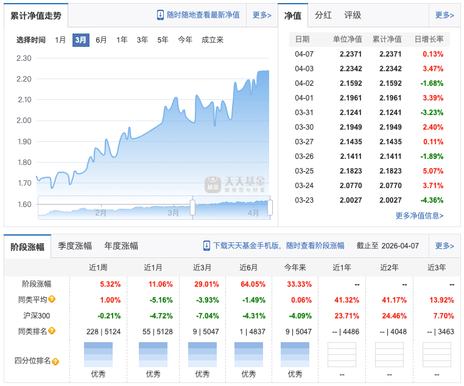
Task: Click the 3.47% daily growth value
Action: [x=433, y=69]
